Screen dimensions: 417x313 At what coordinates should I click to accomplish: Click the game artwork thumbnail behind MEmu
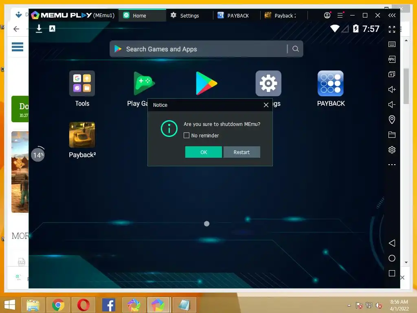click(20, 172)
